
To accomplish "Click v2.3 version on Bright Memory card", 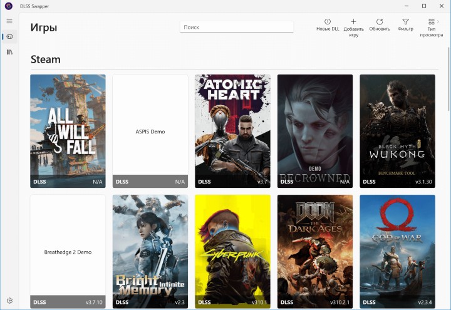I will point(180,302).
